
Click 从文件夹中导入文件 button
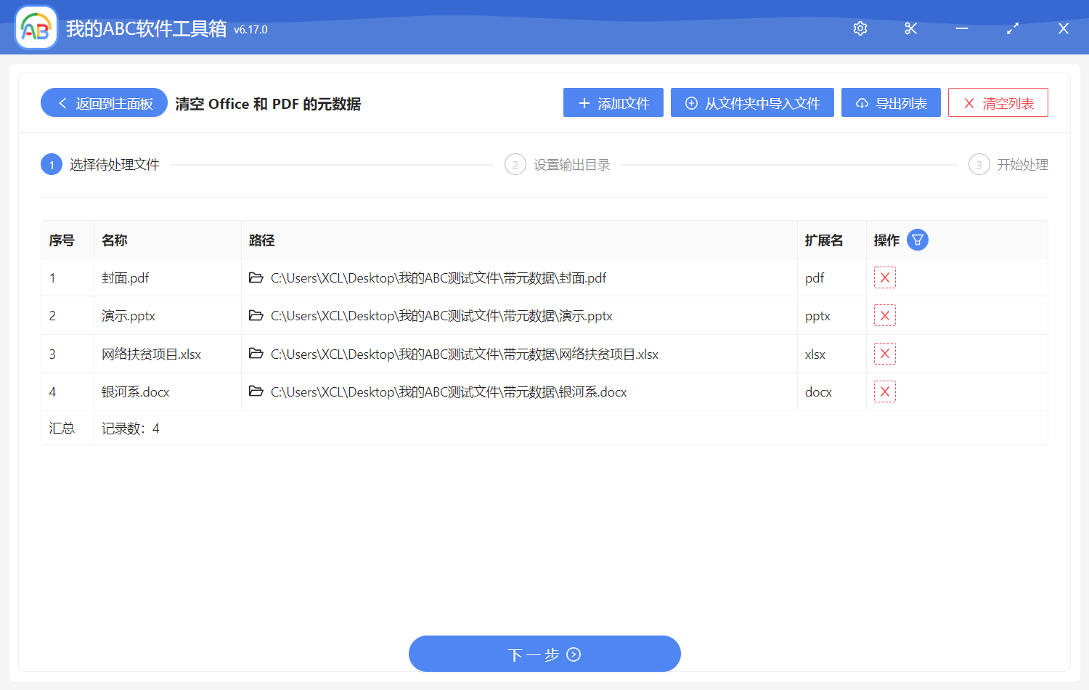point(752,103)
